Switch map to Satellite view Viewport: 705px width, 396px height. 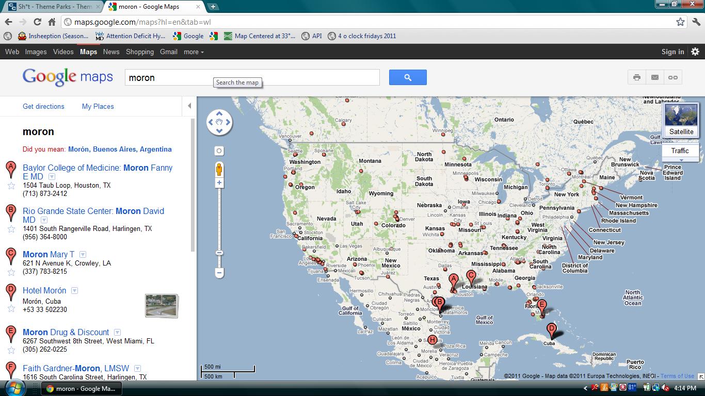coord(681,120)
